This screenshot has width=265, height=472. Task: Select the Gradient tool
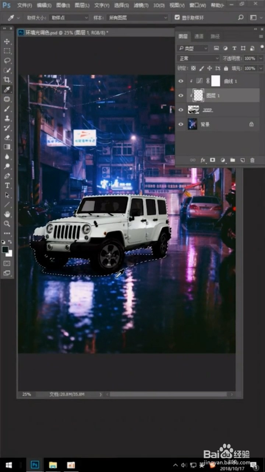7,147
